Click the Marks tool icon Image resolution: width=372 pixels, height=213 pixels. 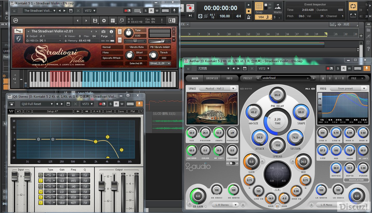[278, 7]
